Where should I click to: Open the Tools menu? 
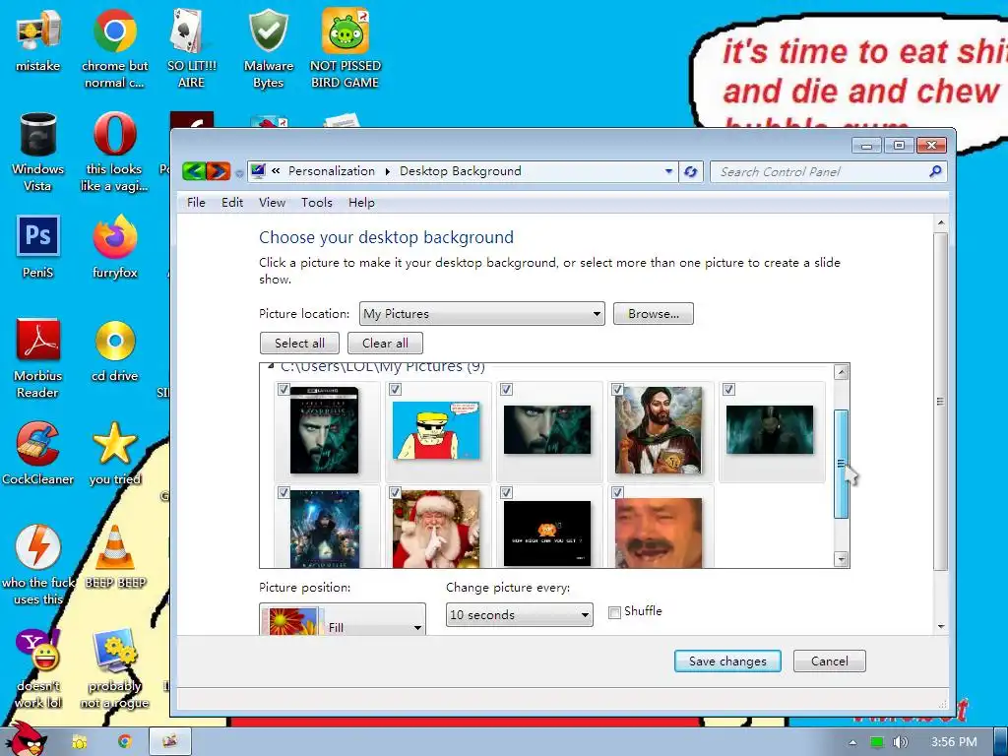click(317, 203)
